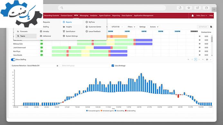Click the Contract time column header

click(206, 32)
